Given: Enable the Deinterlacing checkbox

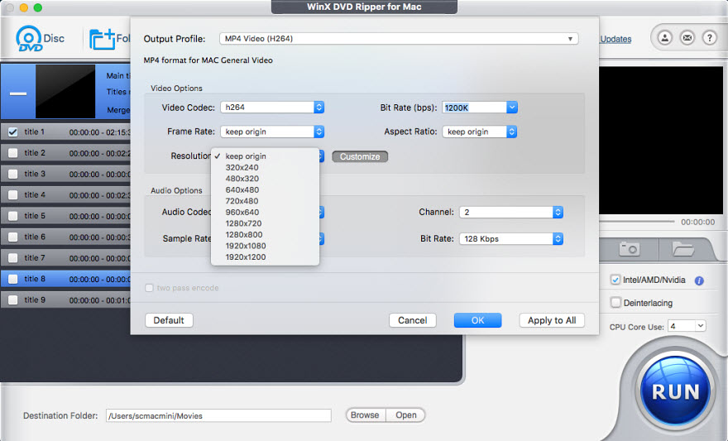Looking at the screenshot, I should coord(615,303).
